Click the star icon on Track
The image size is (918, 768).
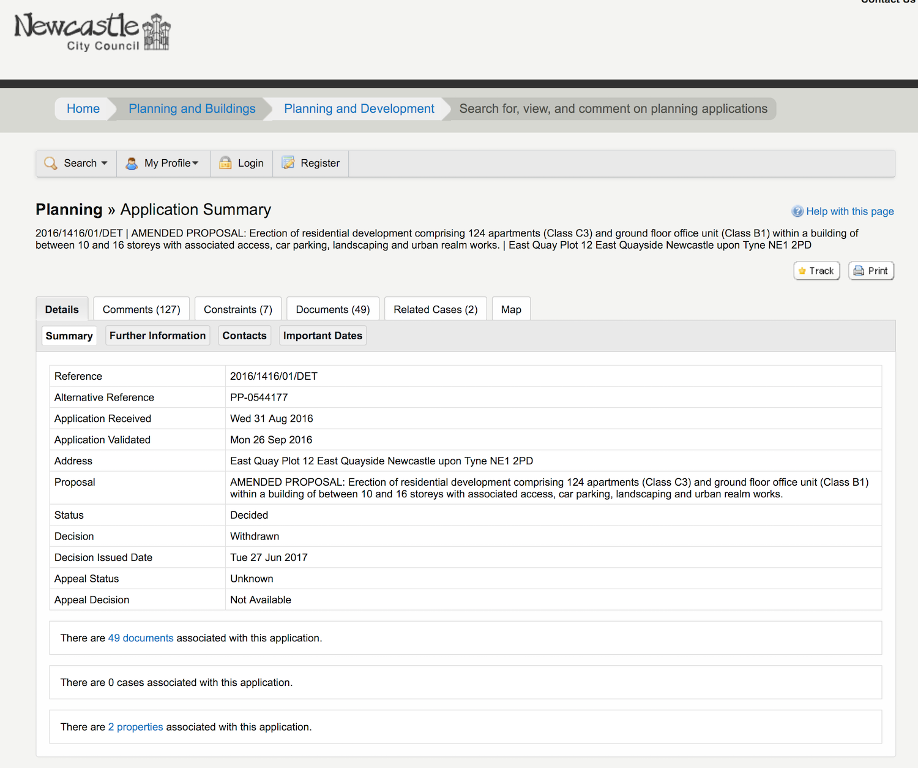click(x=802, y=271)
